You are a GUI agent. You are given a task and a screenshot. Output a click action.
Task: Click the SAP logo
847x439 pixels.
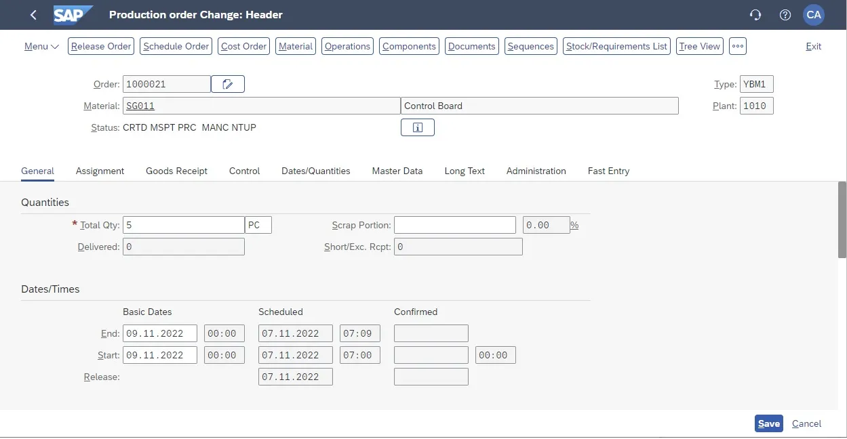pyautogui.click(x=73, y=15)
